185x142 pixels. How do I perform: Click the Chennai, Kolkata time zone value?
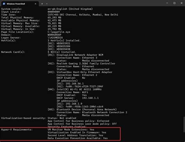[x=83, y=14]
